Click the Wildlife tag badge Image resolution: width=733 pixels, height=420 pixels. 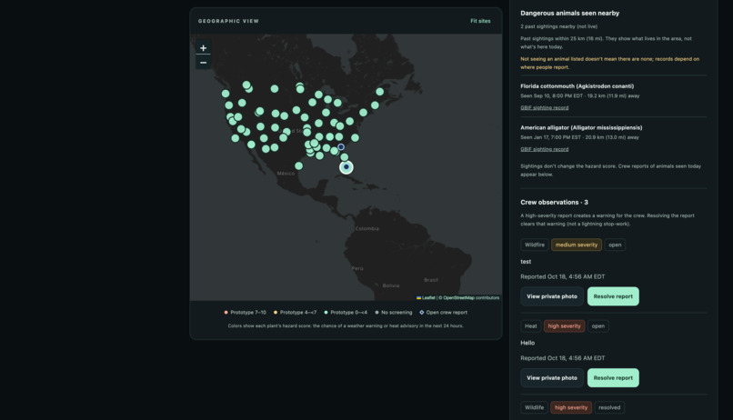[534, 407]
